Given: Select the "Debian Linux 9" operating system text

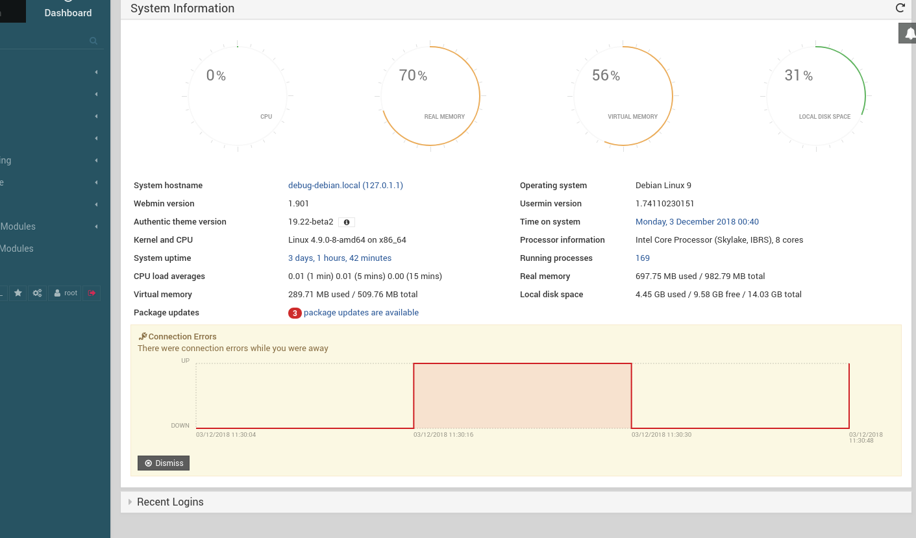Looking at the screenshot, I should point(663,186).
